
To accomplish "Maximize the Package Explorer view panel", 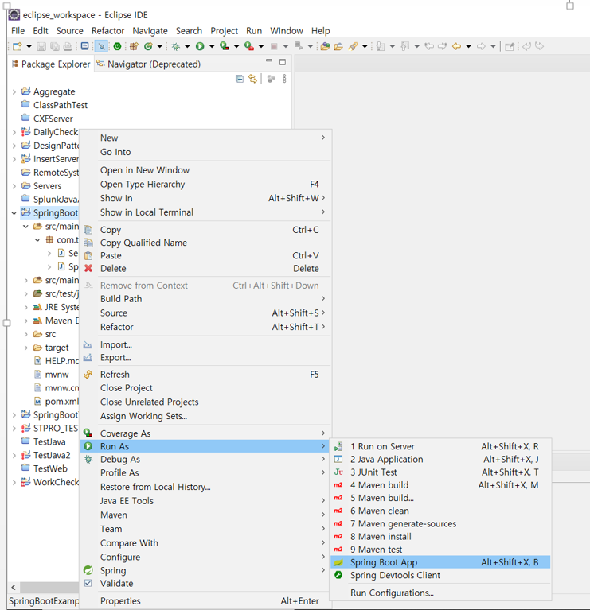I will tap(283, 62).
